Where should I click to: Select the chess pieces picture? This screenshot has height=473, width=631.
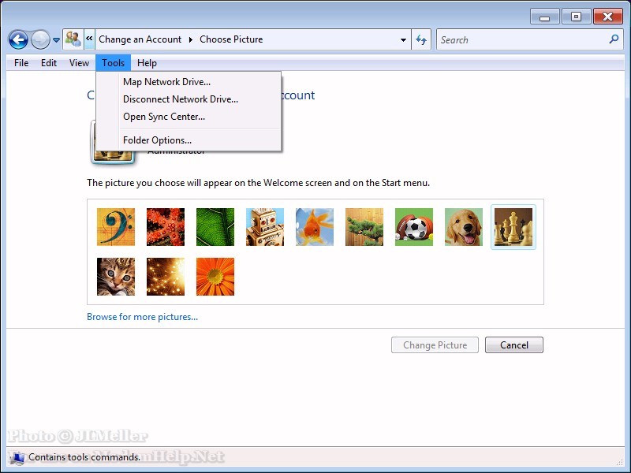[x=513, y=227]
